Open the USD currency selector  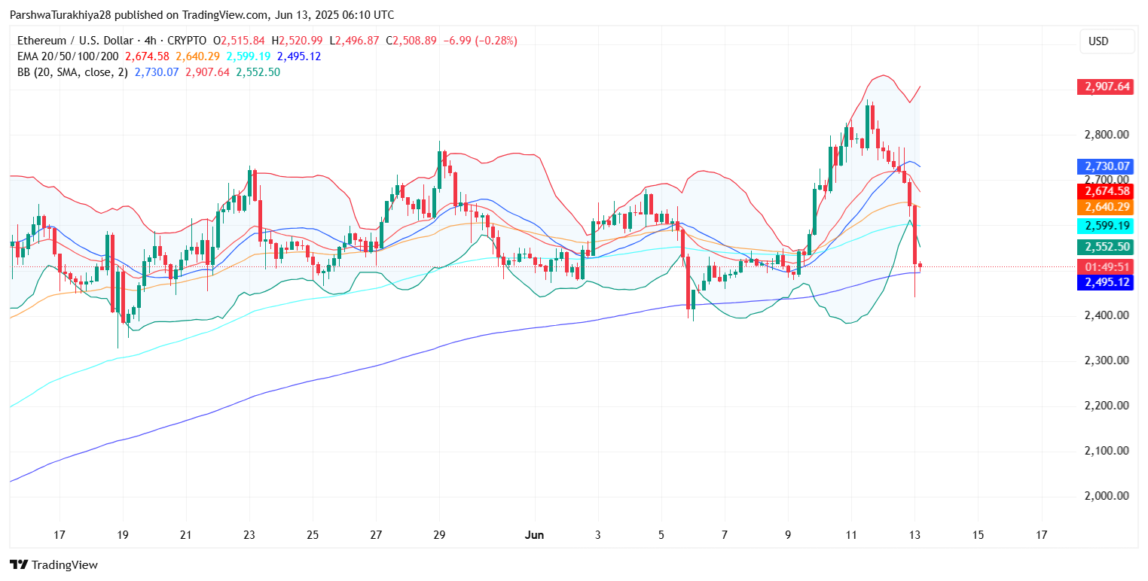tap(1107, 42)
